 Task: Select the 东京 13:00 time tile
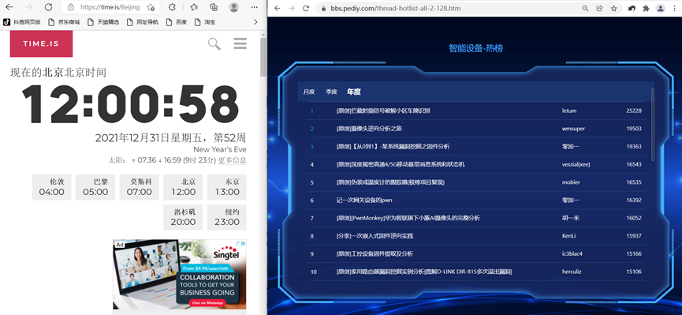226,187
